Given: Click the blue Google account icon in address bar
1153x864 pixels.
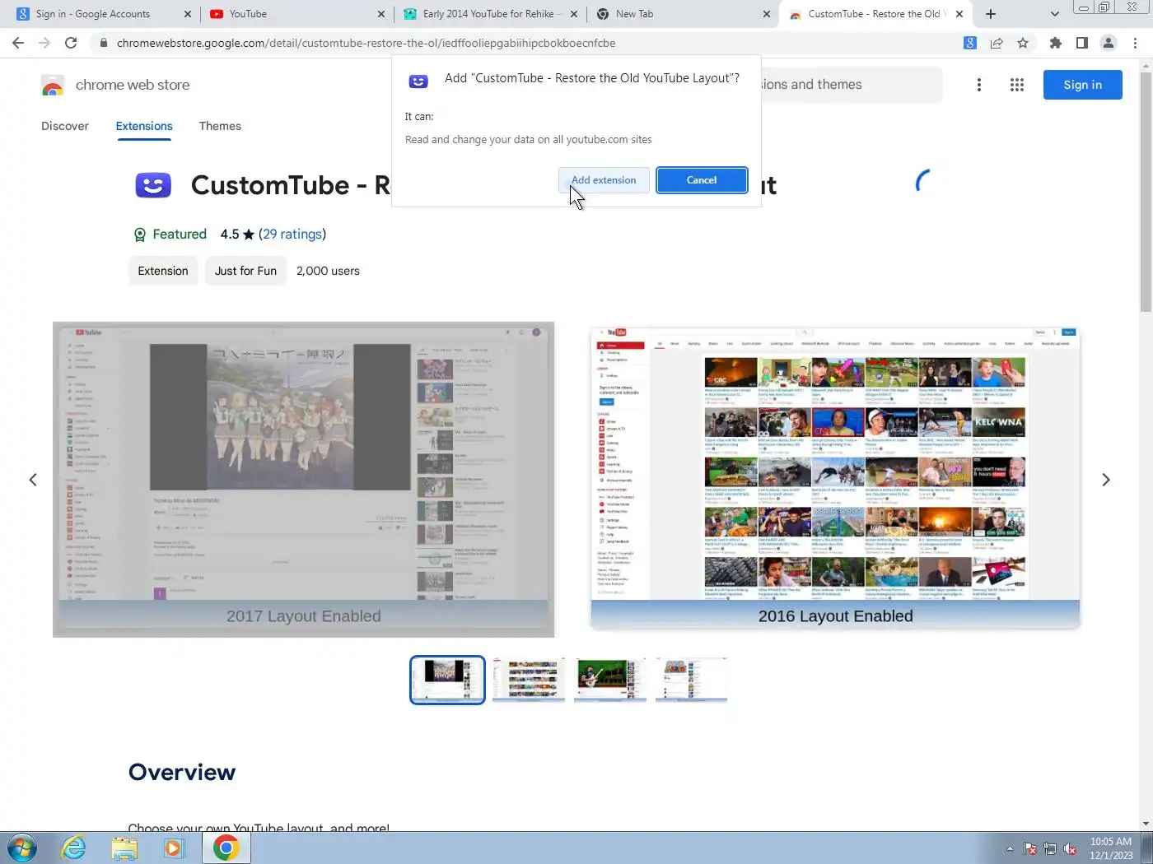Looking at the screenshot, I should pyautogui.click(x=970, y=43).
